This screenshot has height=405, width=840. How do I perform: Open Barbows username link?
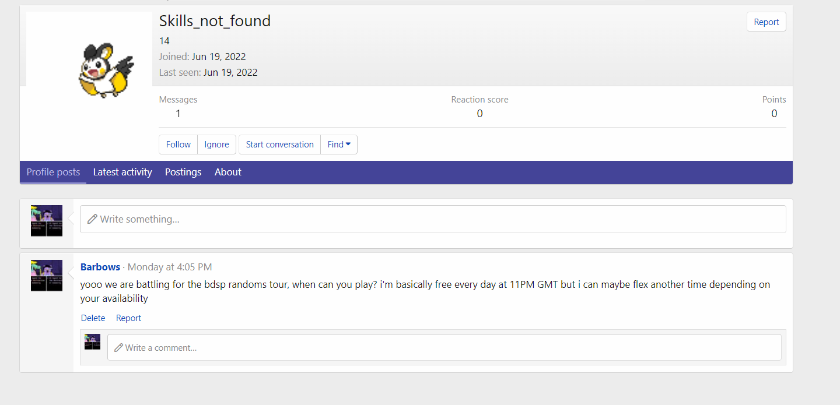[100, 267]
